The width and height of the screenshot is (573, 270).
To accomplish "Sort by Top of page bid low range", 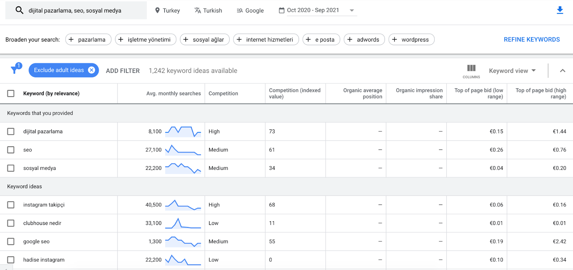I will 478,93.
